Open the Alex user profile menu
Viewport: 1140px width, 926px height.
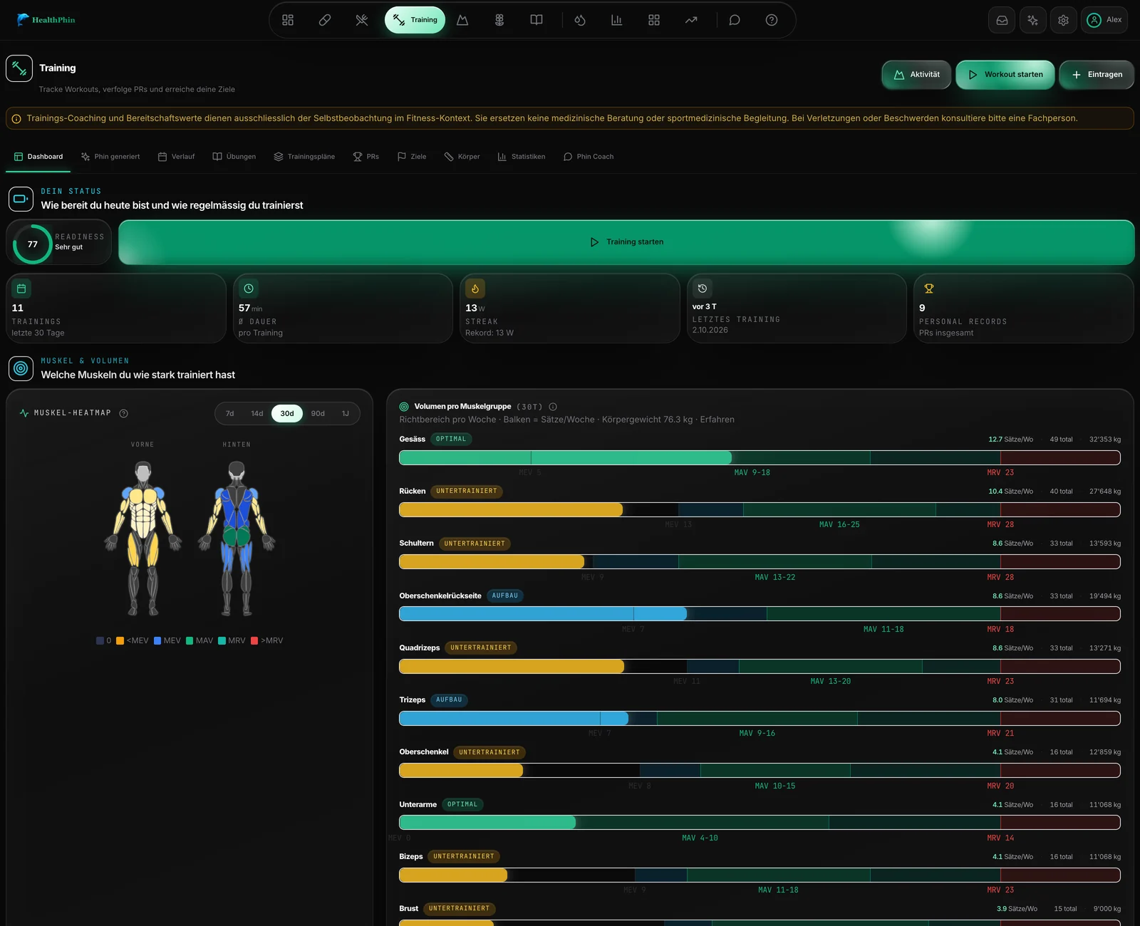coord(1104,20)
